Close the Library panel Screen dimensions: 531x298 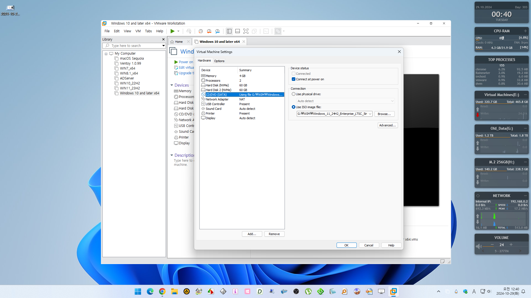[163, 39]
